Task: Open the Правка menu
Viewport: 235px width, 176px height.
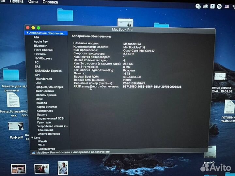Action: pyautogui.click(x=17, y=2)
